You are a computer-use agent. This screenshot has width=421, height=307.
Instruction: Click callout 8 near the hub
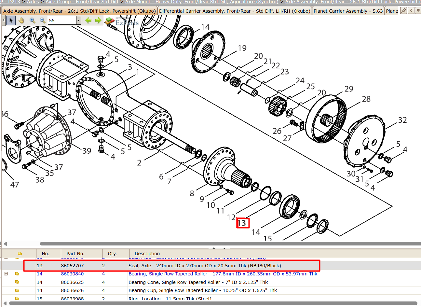[x=192, y=194]
